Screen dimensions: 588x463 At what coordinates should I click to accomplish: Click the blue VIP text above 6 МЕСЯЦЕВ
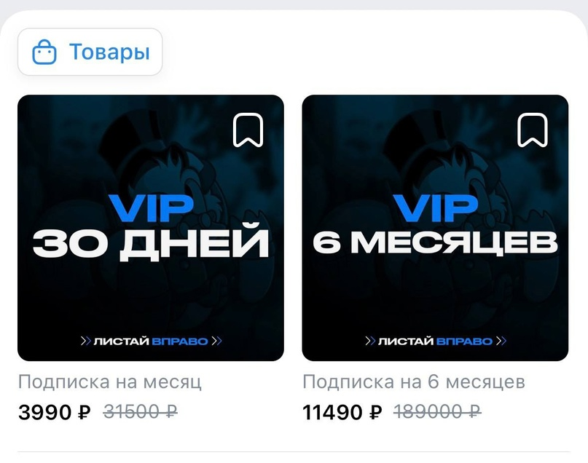click(435, 207)
